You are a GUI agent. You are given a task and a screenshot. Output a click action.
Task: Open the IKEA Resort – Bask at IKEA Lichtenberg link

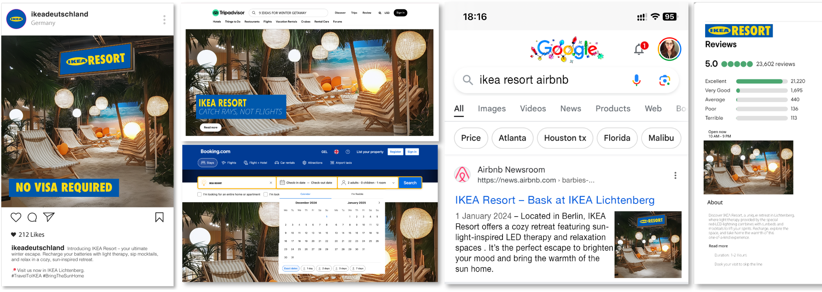pyautogui.click(x=555, y=200)
